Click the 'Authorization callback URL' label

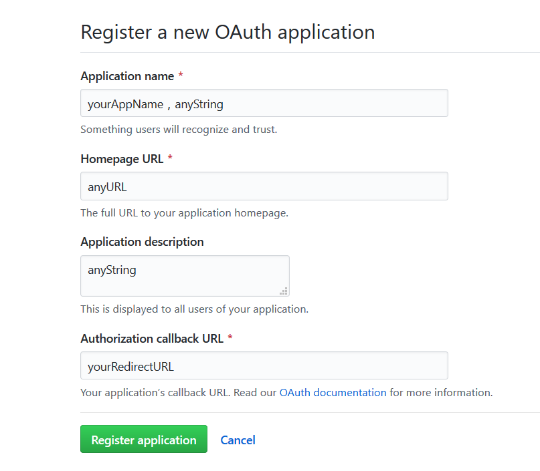click(152, 339)
